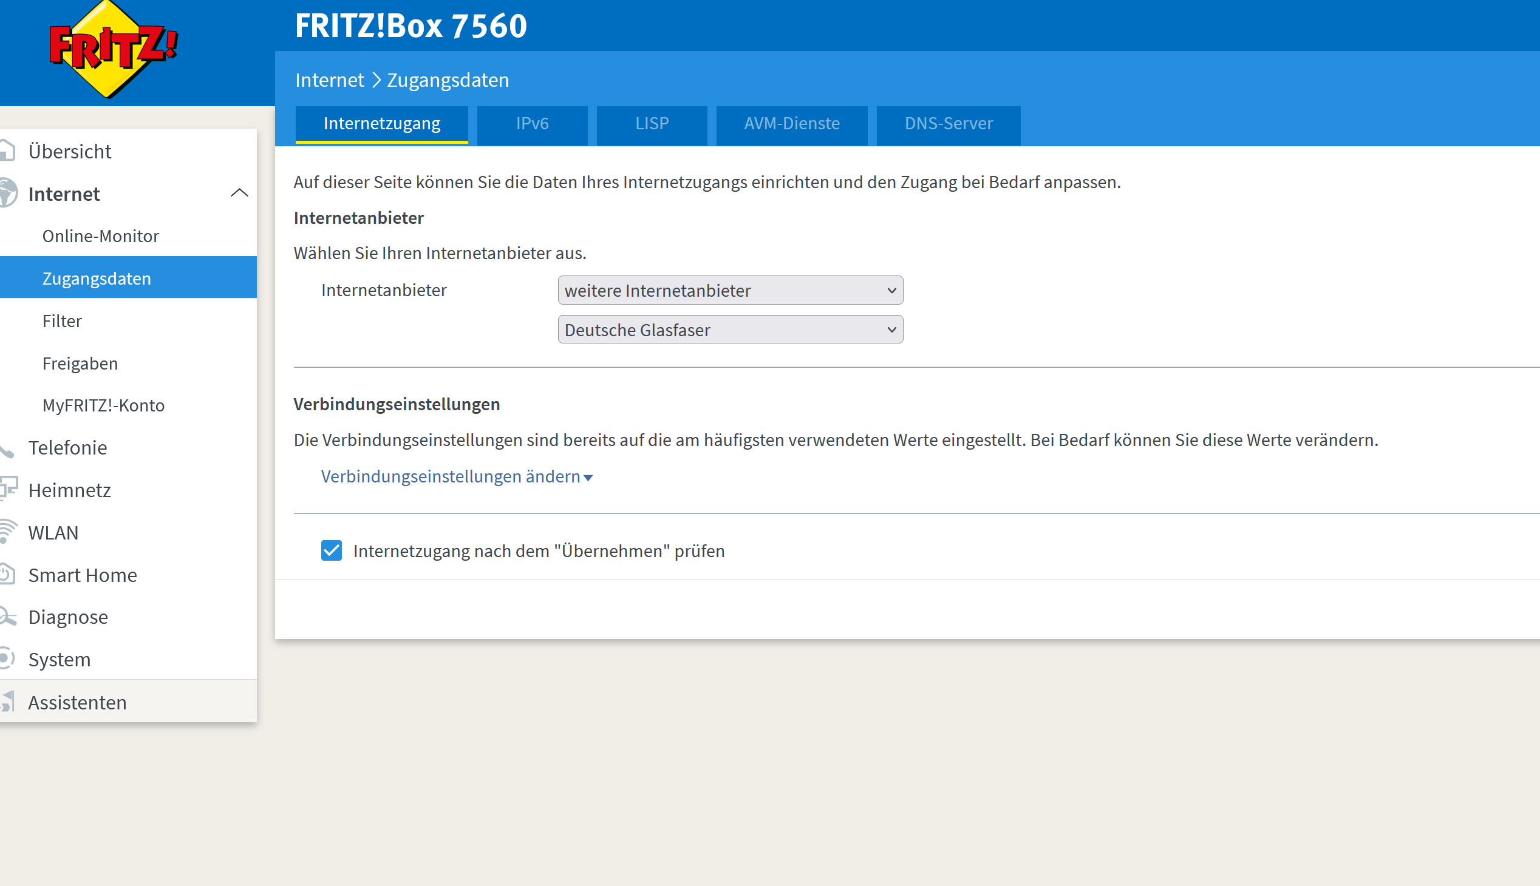Select Zugangsdaten in the sidebar
Screen dimensions: 1540x886
128,278
